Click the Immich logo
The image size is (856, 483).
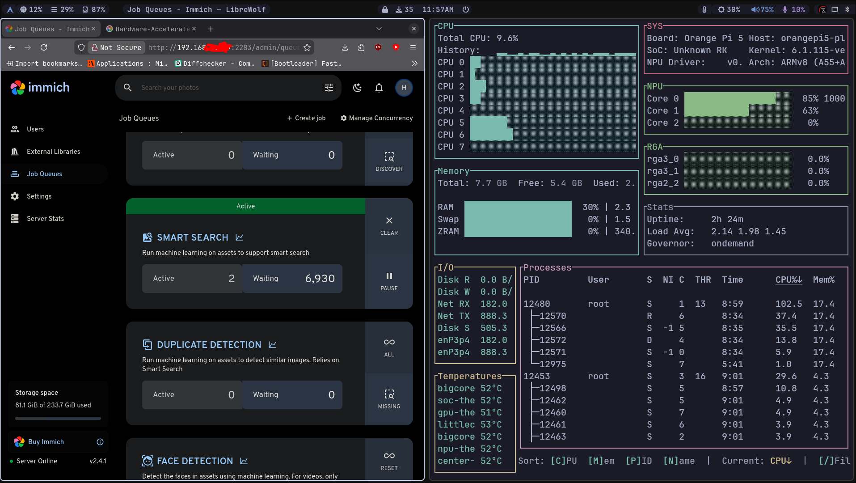click(40, 87)
